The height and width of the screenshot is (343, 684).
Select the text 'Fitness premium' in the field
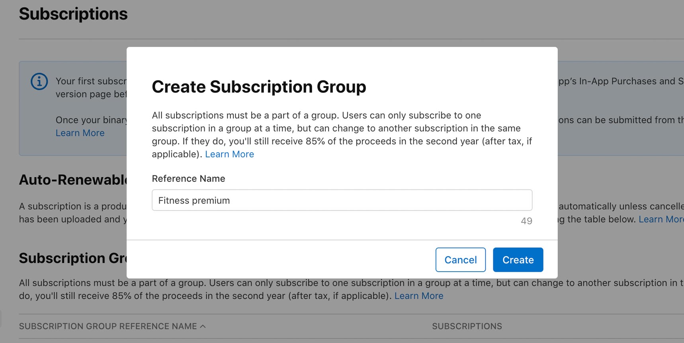(194, 200)
